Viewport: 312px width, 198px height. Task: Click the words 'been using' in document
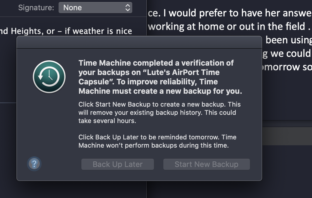288,40
